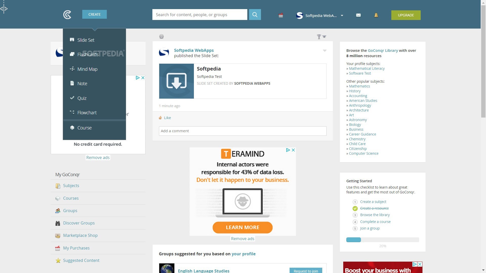486x273 pixels.
Task: Choose Flashcards in the Create menu
Action: coord(88,54)
